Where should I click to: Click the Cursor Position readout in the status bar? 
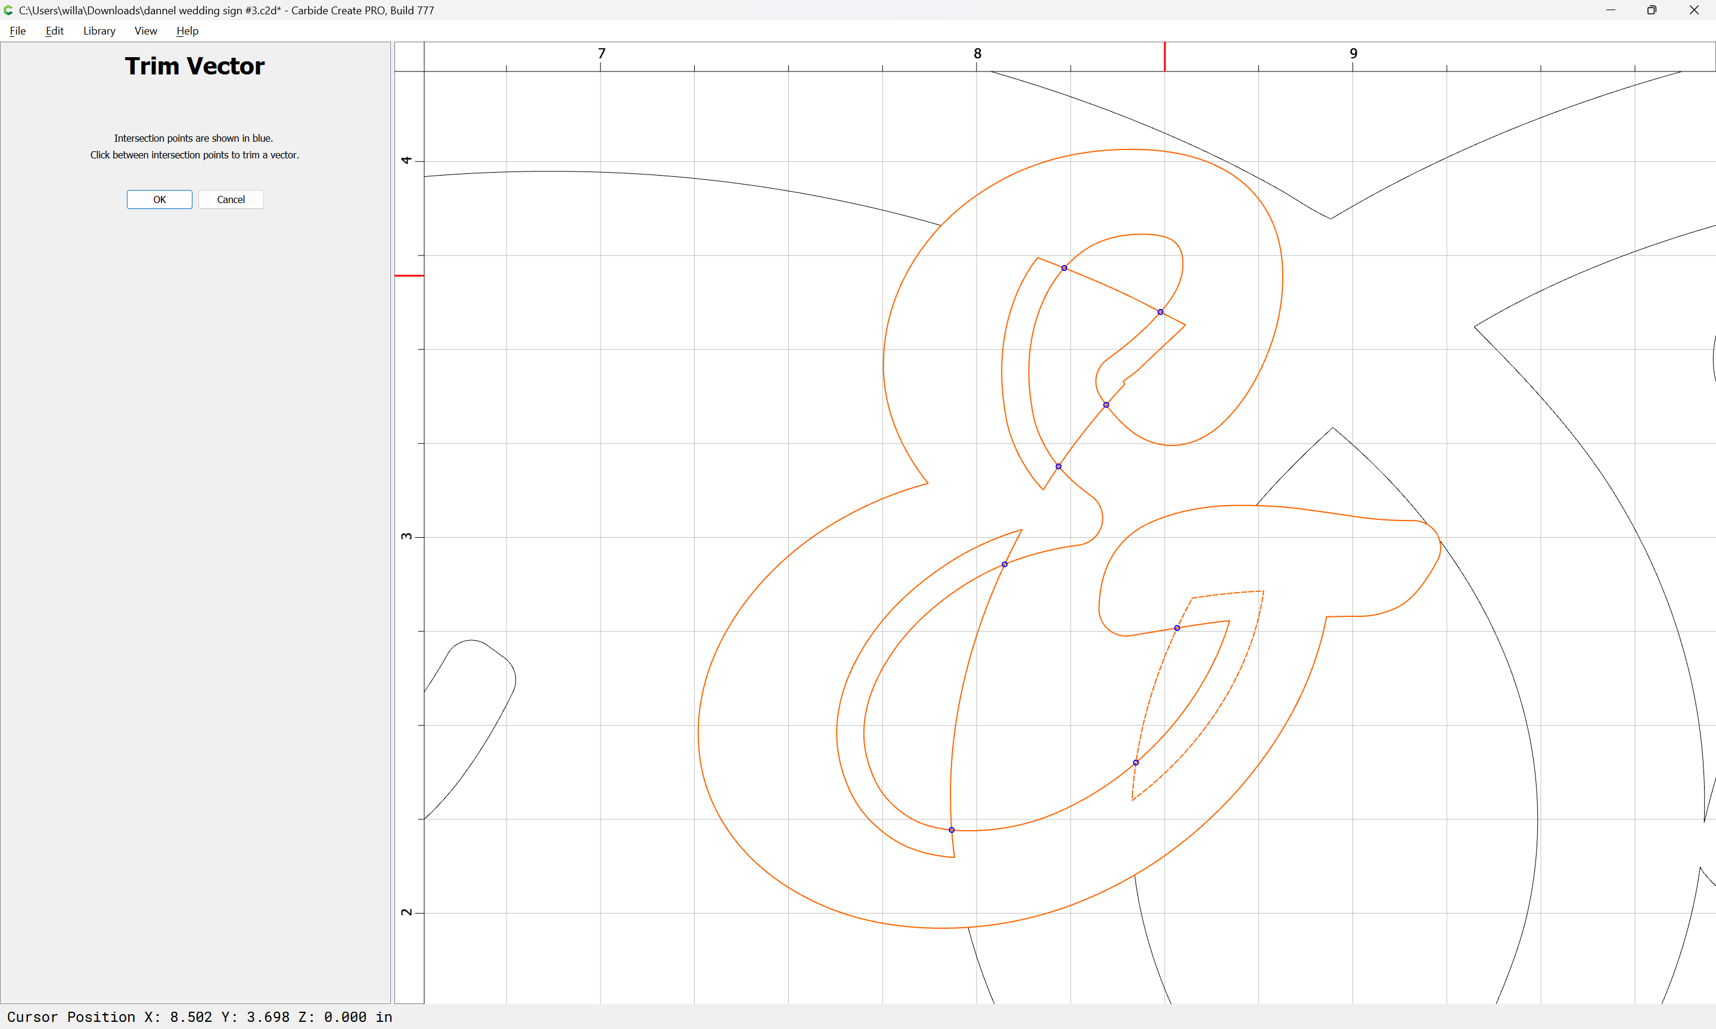pos(200,1017)
